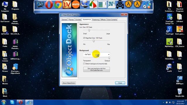
Task: Switch to the Effects tab
Action: (x=103, y=20)
